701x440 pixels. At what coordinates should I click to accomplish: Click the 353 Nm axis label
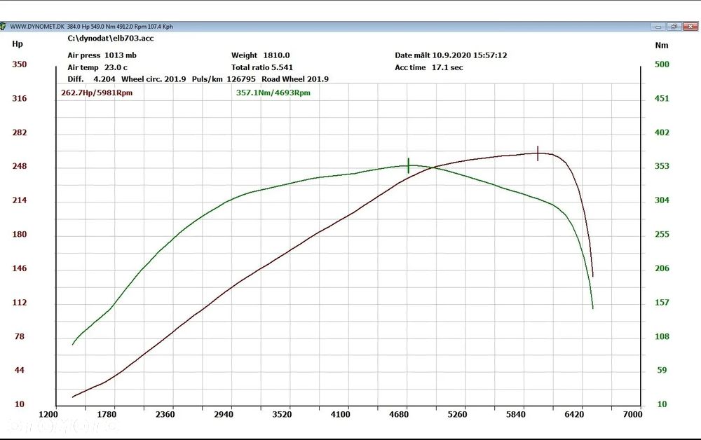coord(662,166)
